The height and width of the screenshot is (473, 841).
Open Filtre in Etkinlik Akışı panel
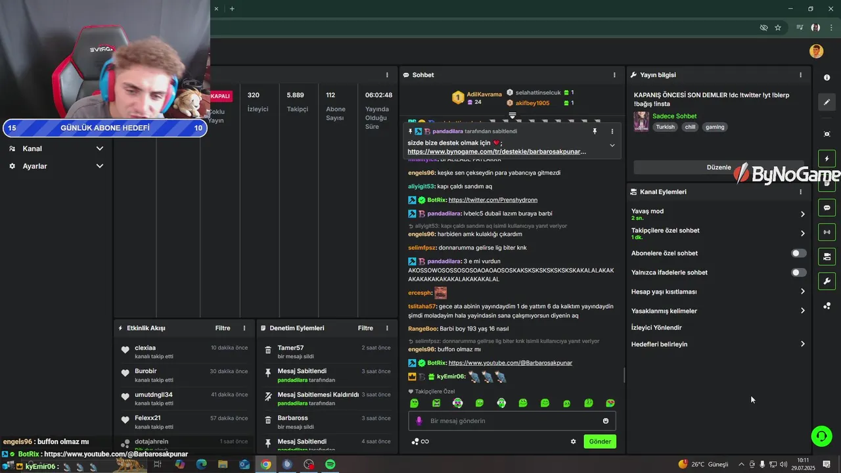(x=223, y=328)
